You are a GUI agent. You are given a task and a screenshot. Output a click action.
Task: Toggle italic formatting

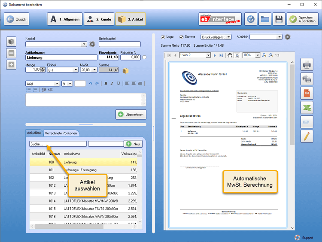[112, 83]
